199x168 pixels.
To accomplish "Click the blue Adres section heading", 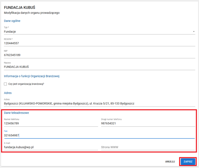I will pos(8,93).
